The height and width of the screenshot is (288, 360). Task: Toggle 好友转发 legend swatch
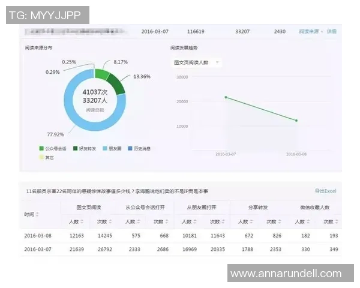(x=75, y=148)
